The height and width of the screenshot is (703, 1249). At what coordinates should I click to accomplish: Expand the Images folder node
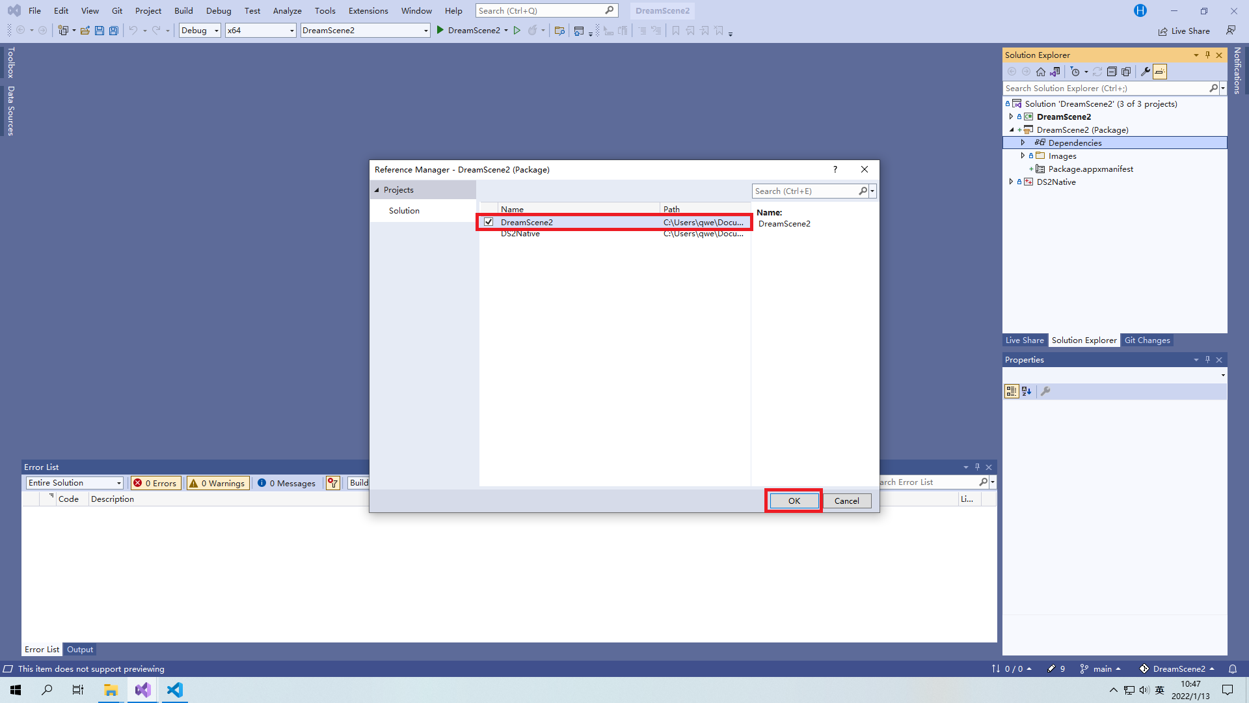click(x=1023, y=156)
